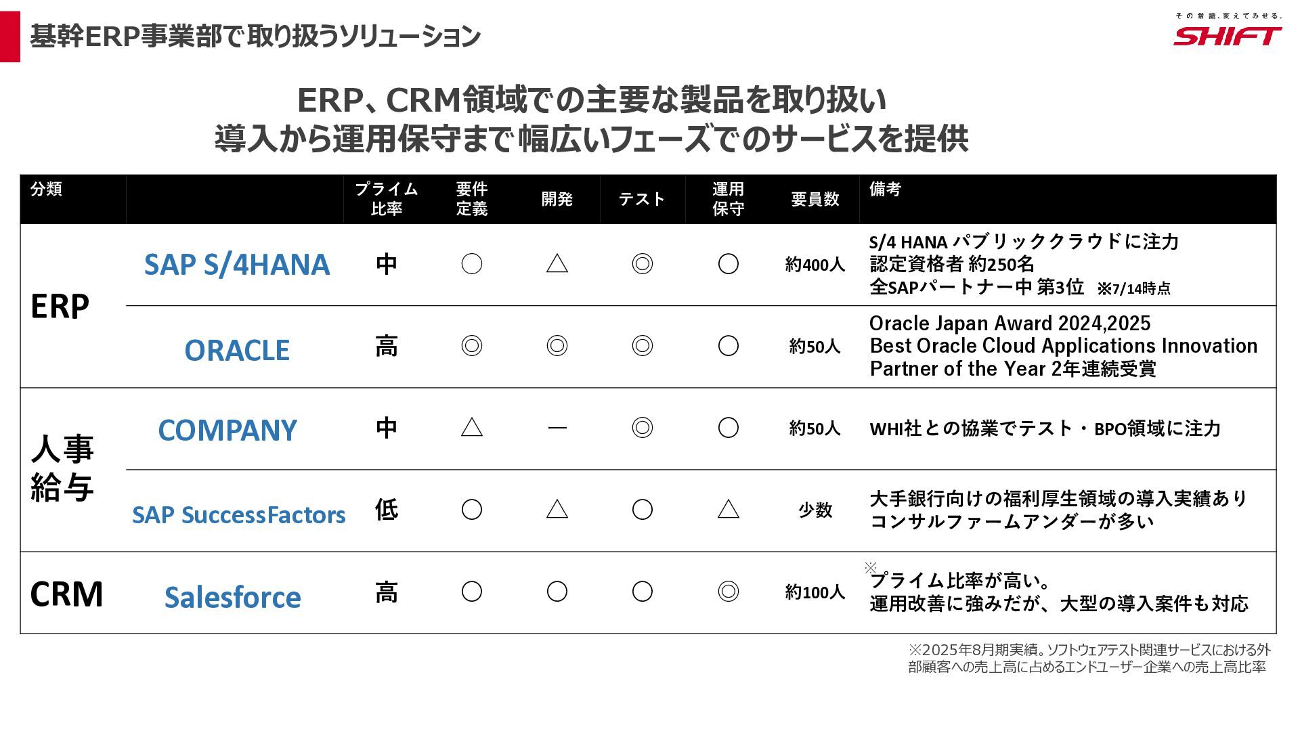
Task: Click the single circle in Salesforce 開発 cell
Action: click(x=557, y=592)
